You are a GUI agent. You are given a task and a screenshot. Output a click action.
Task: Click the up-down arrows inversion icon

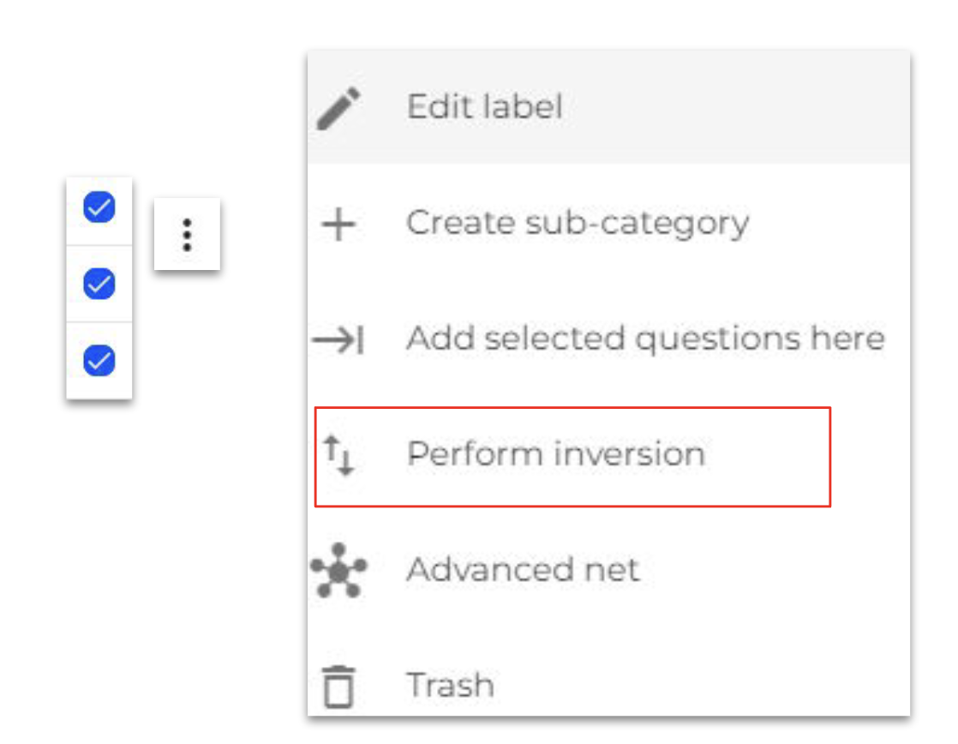point(338,455)
